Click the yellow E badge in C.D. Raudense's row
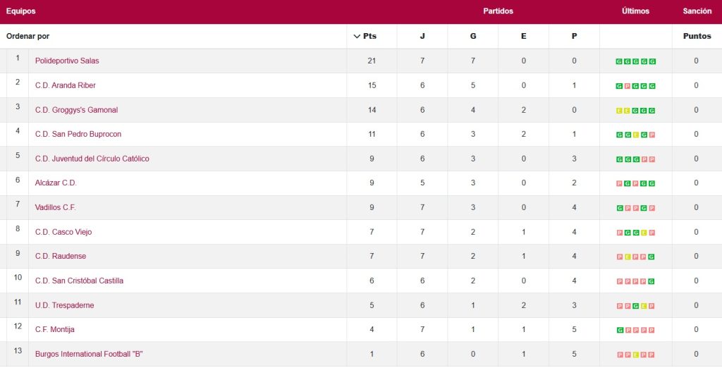Viewport: 722px width, 368px height. click(627, 257)
